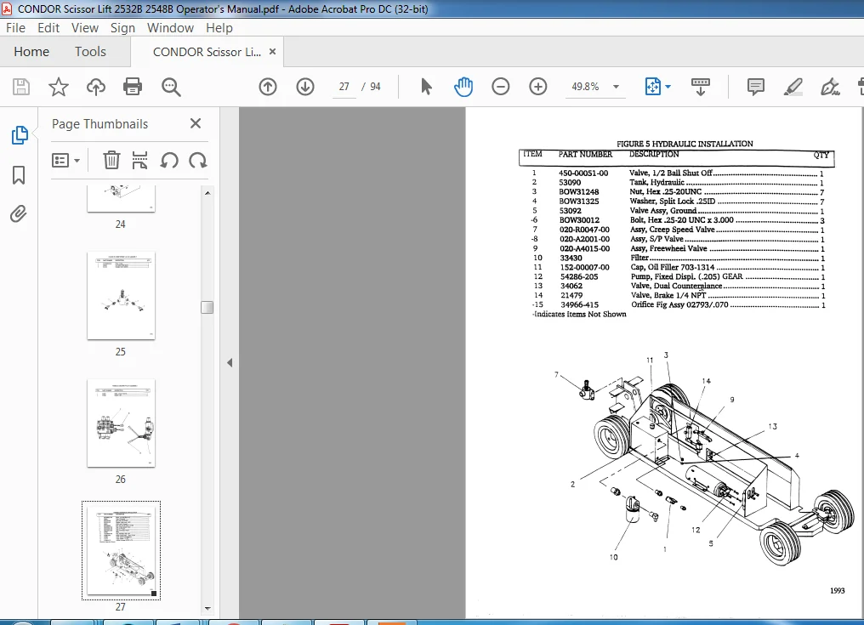
Task: Close the CONDOR Scissor Lift tab
Action: click(x=272, y=52)
